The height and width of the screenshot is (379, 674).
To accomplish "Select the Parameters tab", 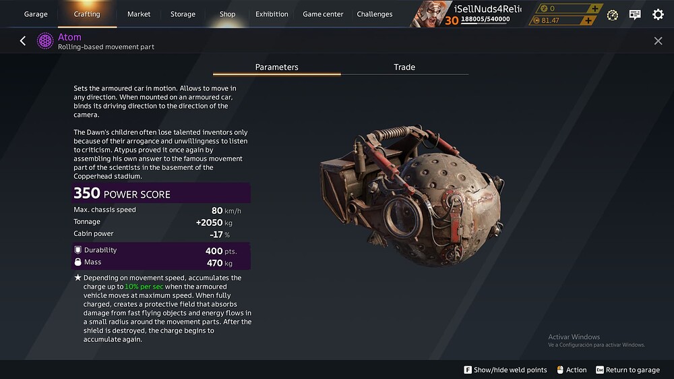I will pos(276,67).
